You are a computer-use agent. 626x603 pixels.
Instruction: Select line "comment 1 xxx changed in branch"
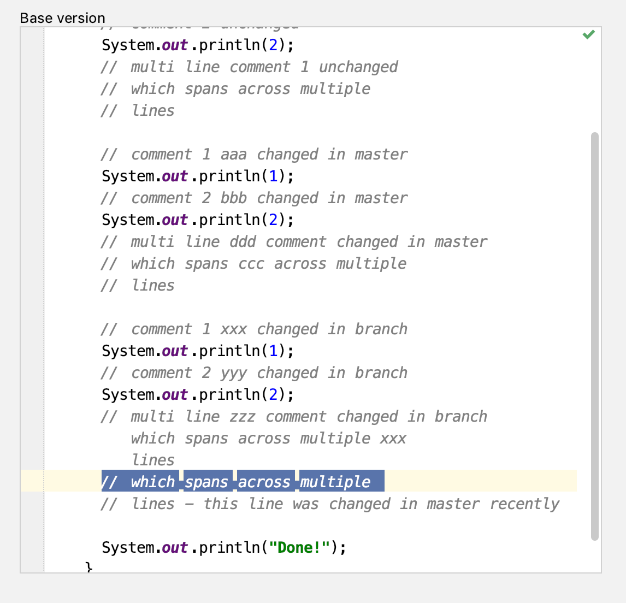point(254,329)
